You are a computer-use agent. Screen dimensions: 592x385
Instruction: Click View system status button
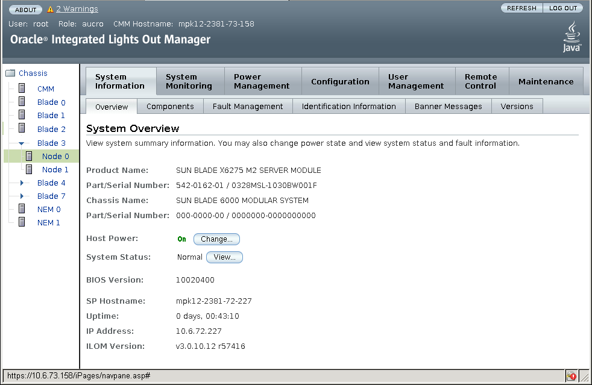pyautogui.click(x=224, y=257)
